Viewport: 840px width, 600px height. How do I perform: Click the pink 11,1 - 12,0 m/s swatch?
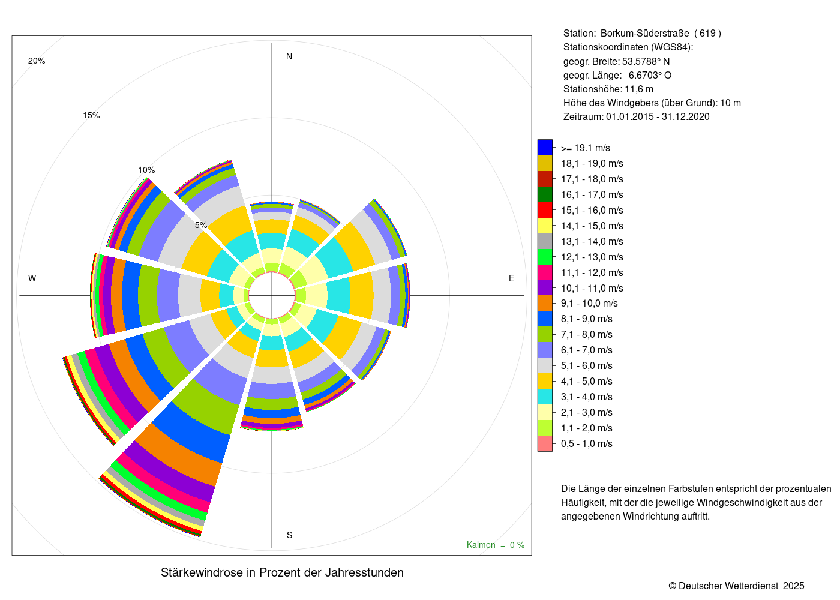[545, 272]
